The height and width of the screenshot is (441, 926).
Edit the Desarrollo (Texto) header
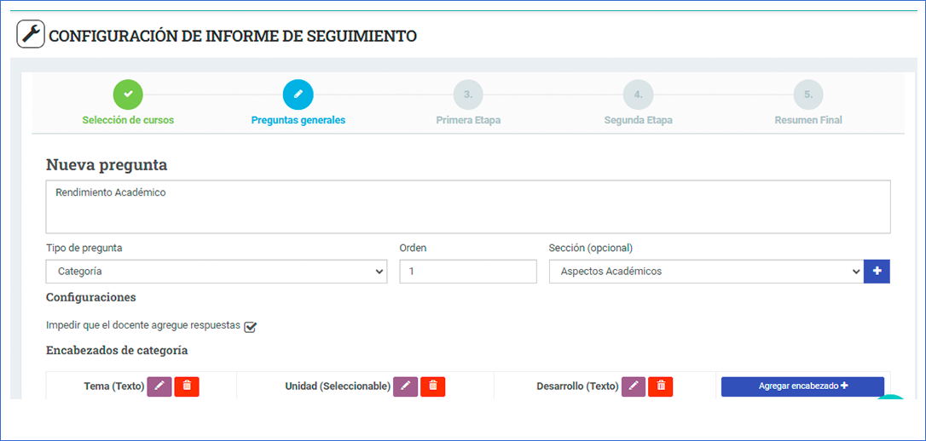[634, 387]
